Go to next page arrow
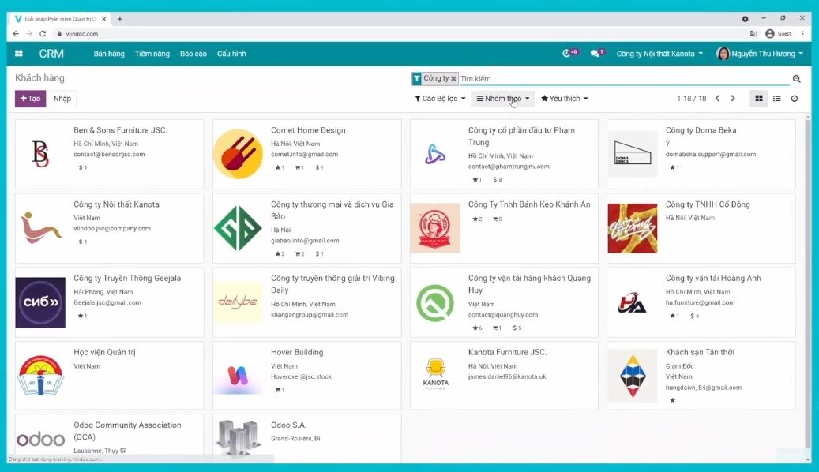 point(732,98)
